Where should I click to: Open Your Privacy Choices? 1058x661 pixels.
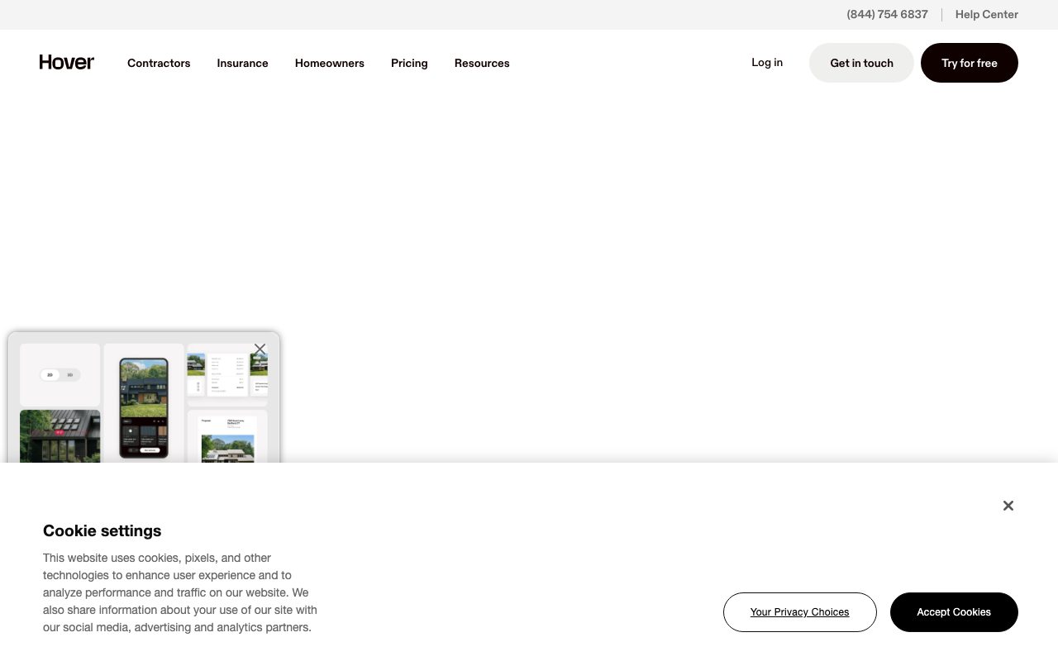click(800, 612)
